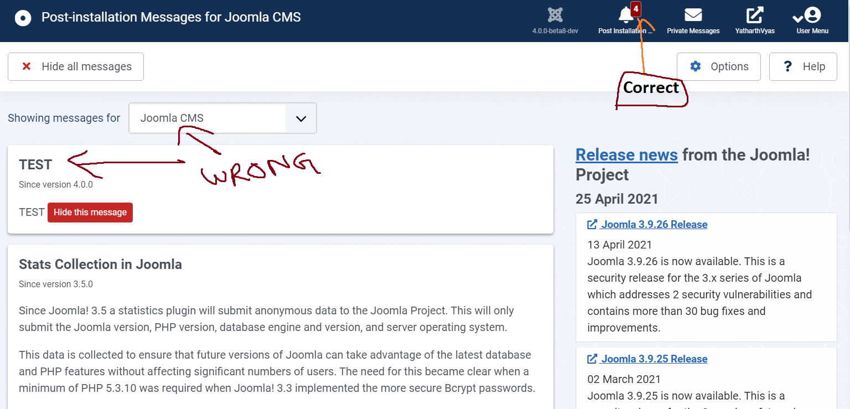Open the User Menu avatar
The width and height of the screenshot is (850, 409).
(x=812, y=14)
